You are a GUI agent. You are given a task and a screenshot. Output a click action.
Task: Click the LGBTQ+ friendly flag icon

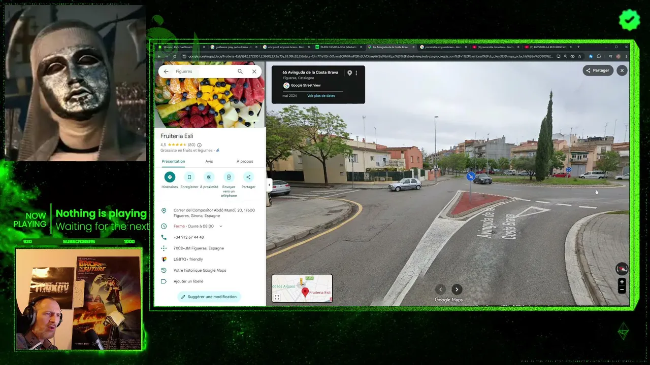[164, 259]
